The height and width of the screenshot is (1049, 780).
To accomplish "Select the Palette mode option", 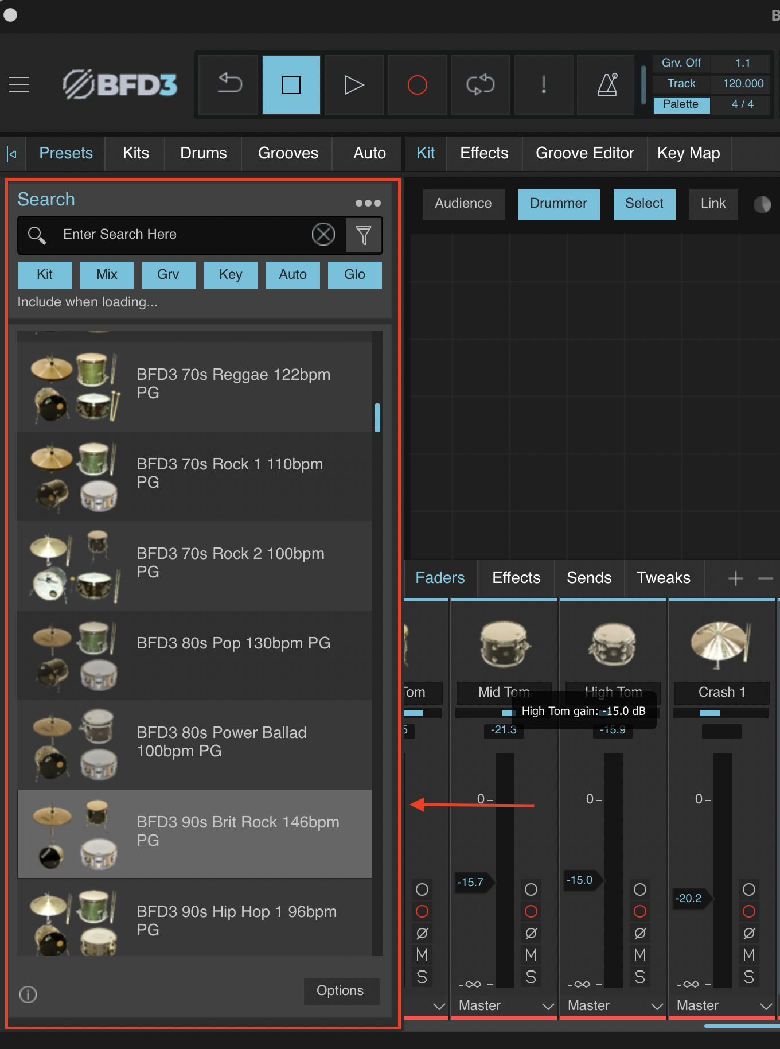I will point(681,104).
